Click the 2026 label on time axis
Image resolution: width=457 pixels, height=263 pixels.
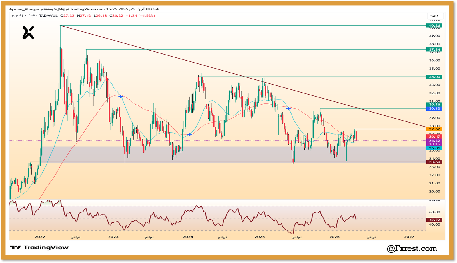pyautogui.click(x=334, y=237)
